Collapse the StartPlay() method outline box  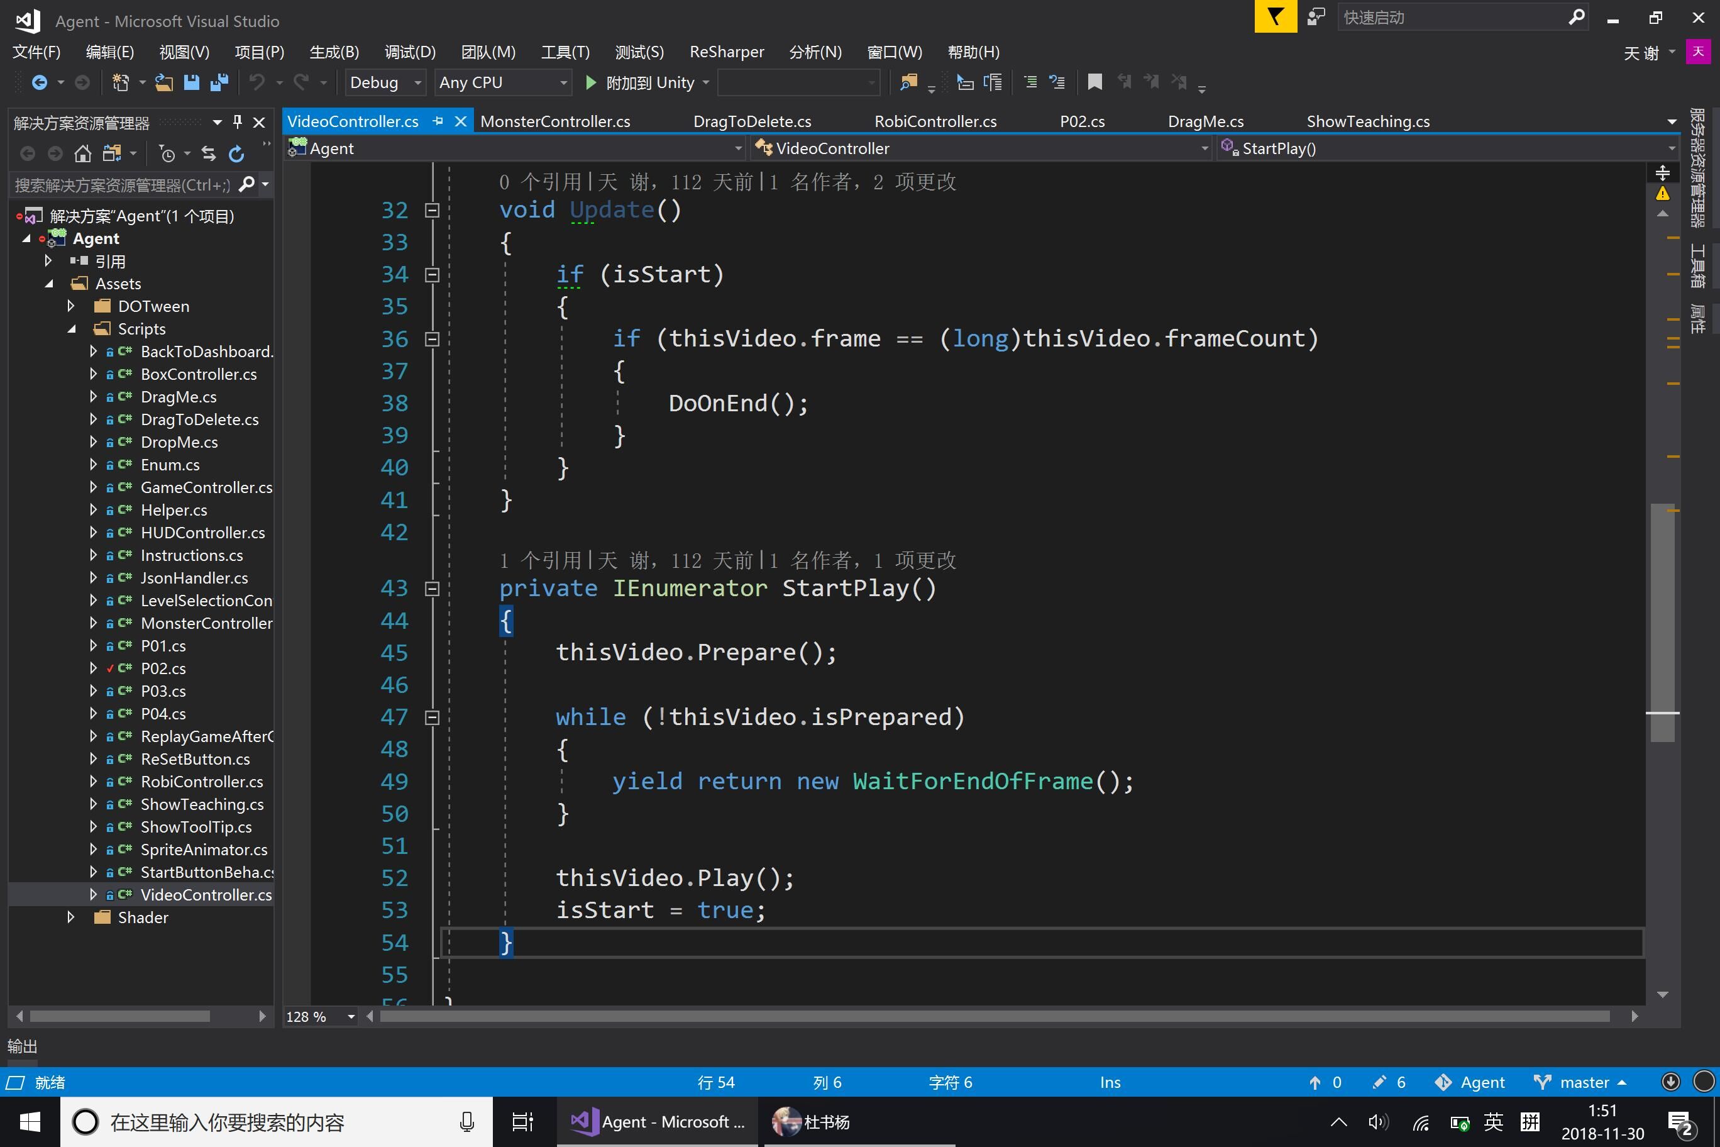pyautogui.click(x=432, y=589)
